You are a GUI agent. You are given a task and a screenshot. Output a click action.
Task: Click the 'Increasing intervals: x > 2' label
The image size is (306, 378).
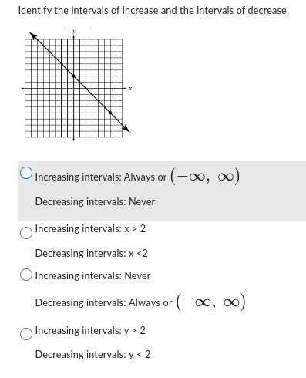click(90, 228)
